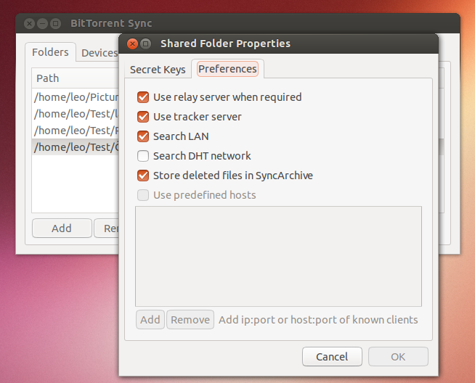475x383 pixels.
Task: Select the Preferences tab
Action: click(227, 69)
